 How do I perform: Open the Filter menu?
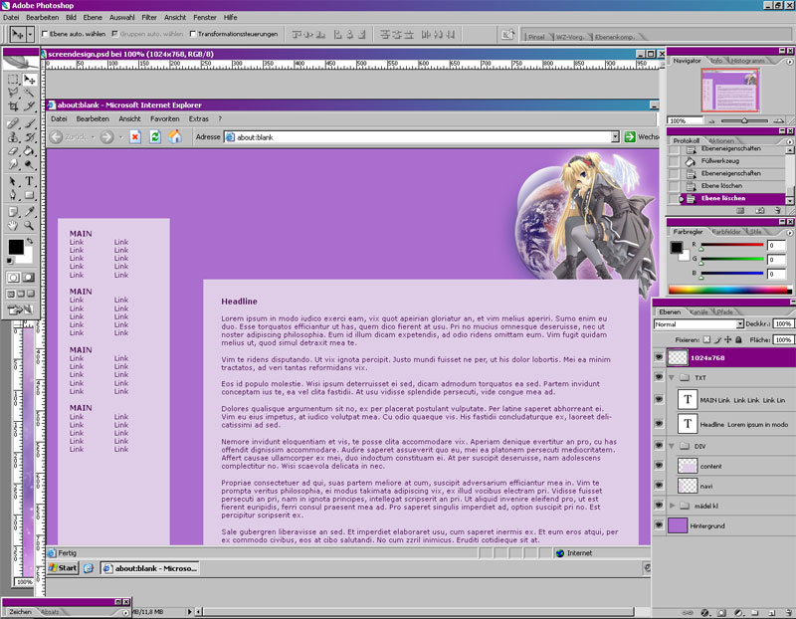pos(149,17)
